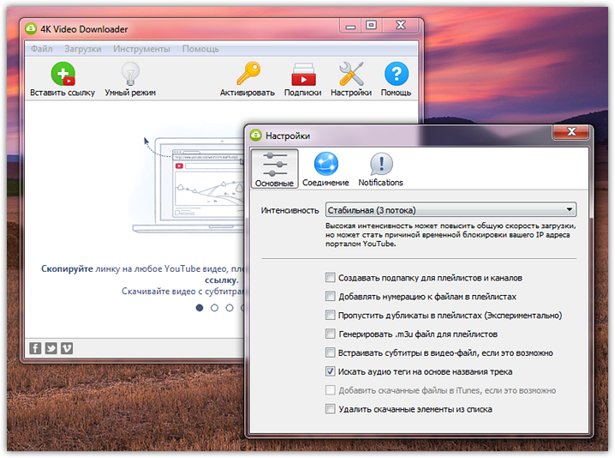Enable Генерировать .m3u файл checkbox
Image resolution: width=615 pixels, height=458 pixels.
[x=331, y=334]
